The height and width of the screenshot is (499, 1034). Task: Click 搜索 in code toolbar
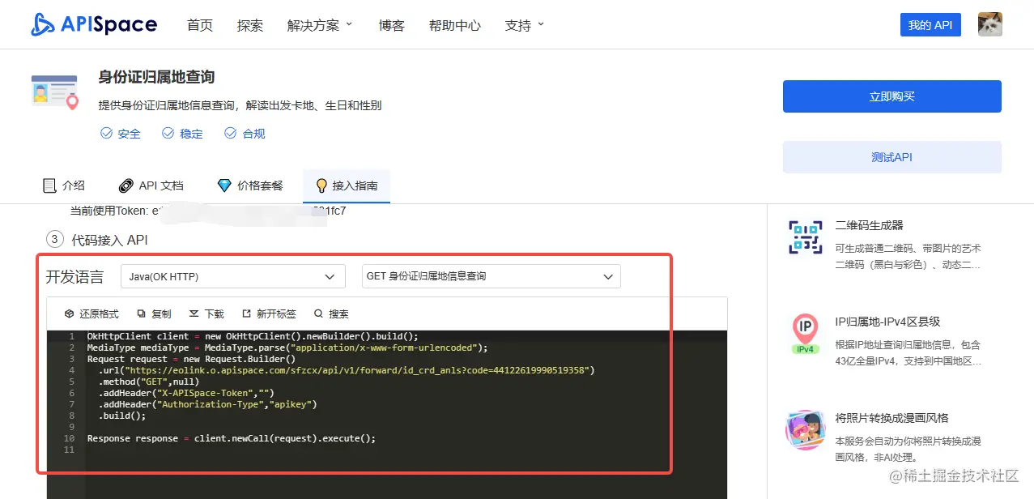[x=331, y=313]
